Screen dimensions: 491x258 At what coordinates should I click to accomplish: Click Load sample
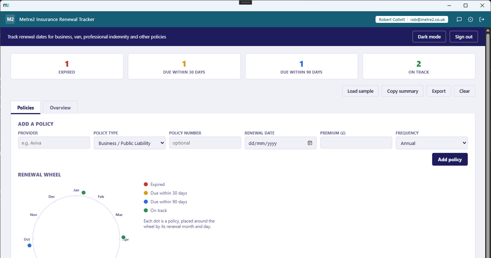click(360, 91)
